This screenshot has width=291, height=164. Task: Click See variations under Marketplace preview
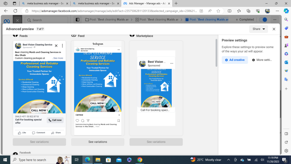[156, 142]
